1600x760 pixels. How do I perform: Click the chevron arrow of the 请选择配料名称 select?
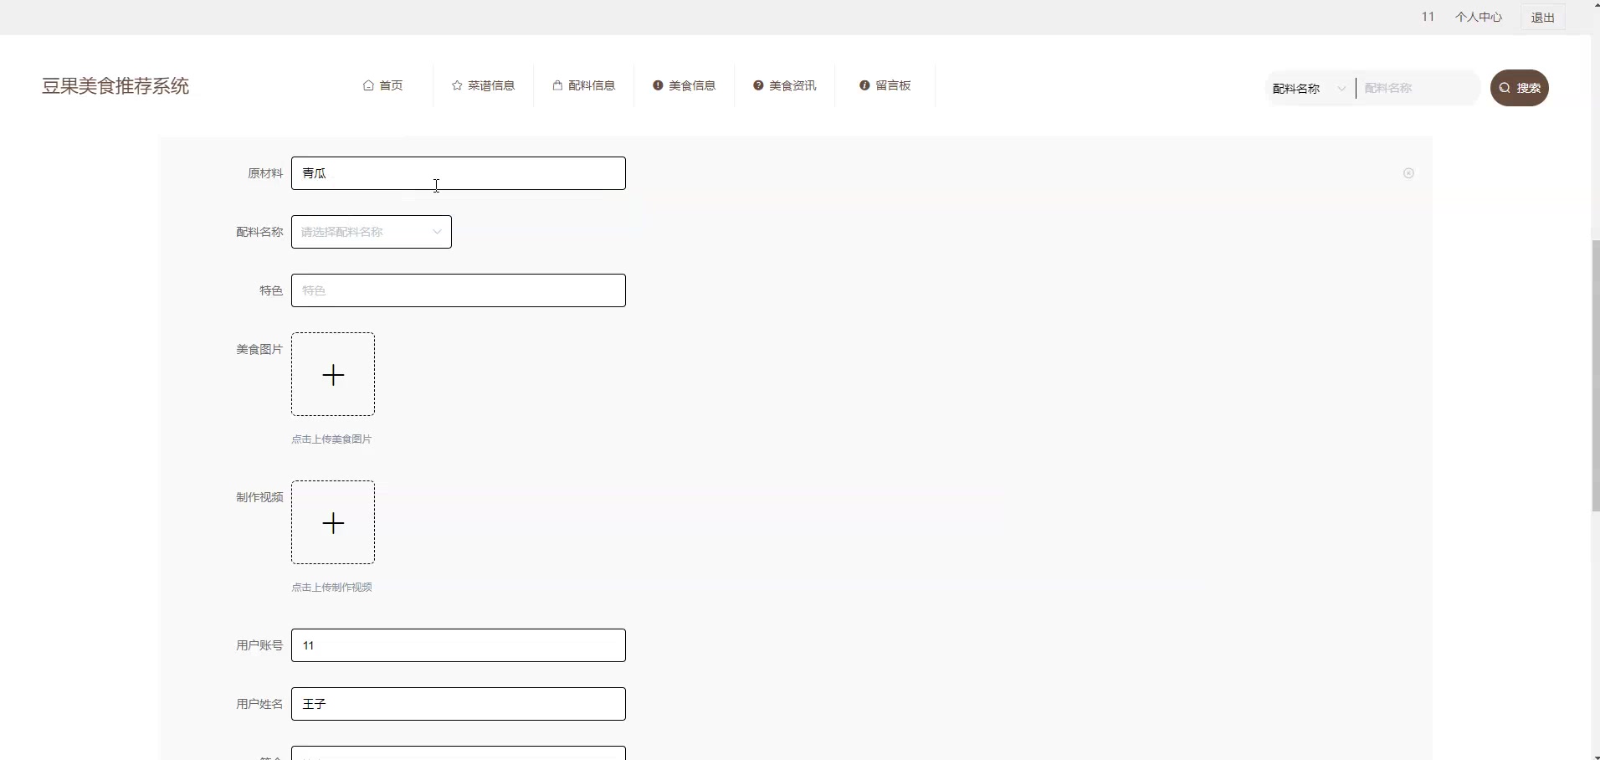pyautogui.click(x=437, y=232)
